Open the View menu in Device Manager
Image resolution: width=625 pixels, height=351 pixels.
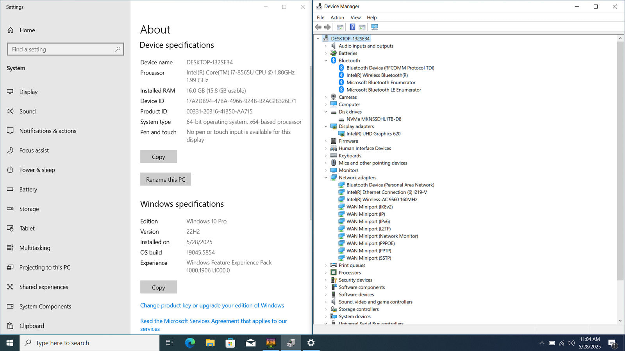pyautogui.click(x=355, y=18)
